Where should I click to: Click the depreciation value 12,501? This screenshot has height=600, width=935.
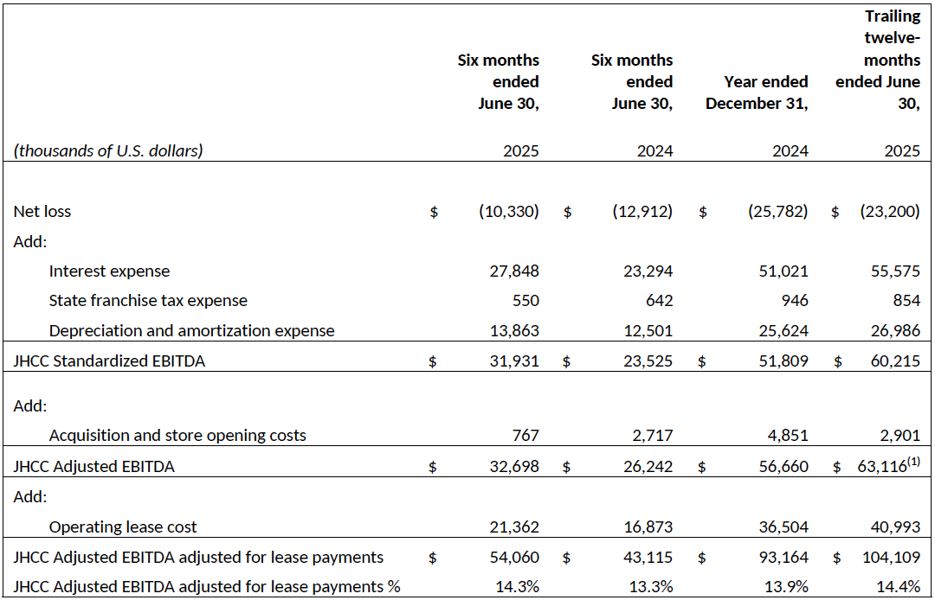click(648, 330)
